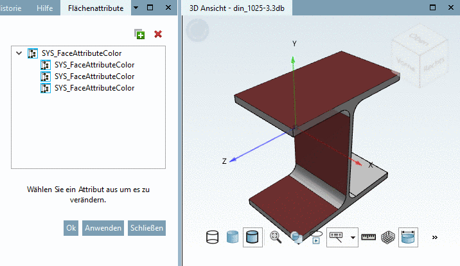Click the red delete attribute X icon
Screen dimensions: 460x266
[x=158, y=34]
